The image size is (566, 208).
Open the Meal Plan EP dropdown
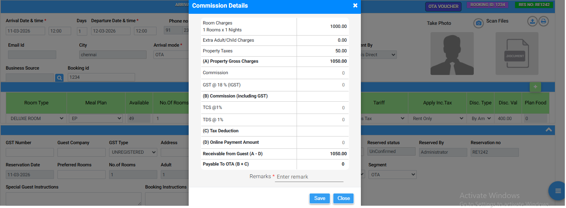(96, 119)
